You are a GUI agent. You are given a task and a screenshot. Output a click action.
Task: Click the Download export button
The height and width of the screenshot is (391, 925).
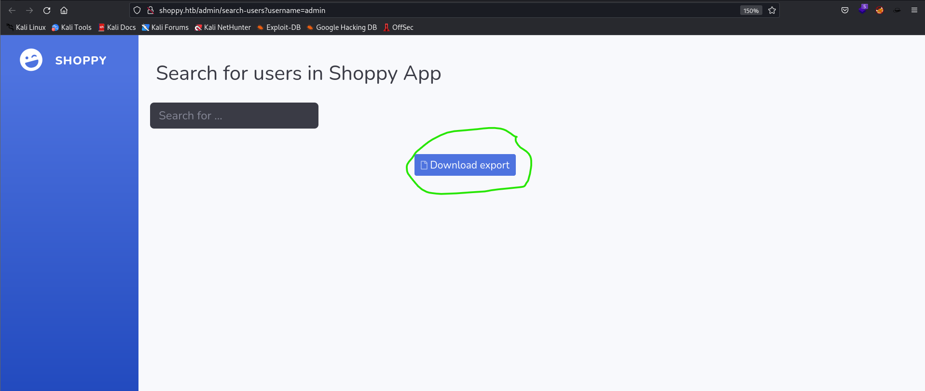click(x=465, y=165)
